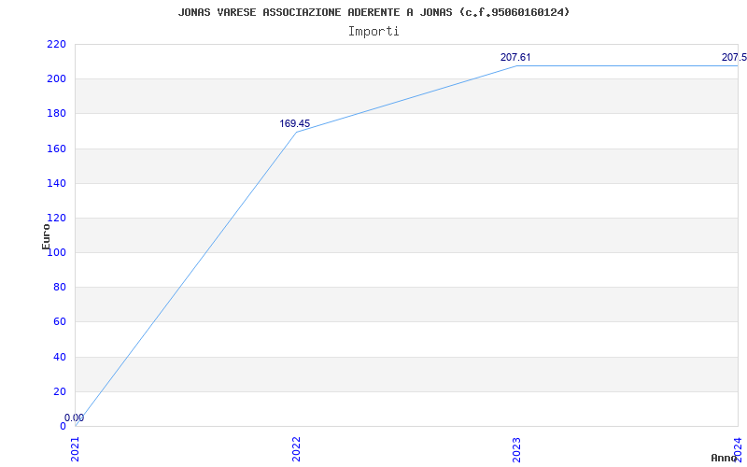Click the 'Euro' y-axis title

click(x=46, y=237)
